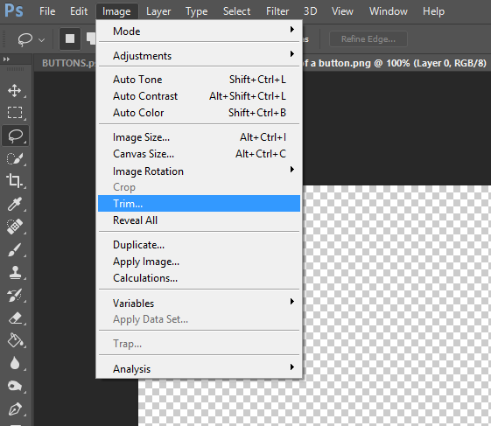
Task: Click the New Selection mode button
Action: tap(70, 38)
